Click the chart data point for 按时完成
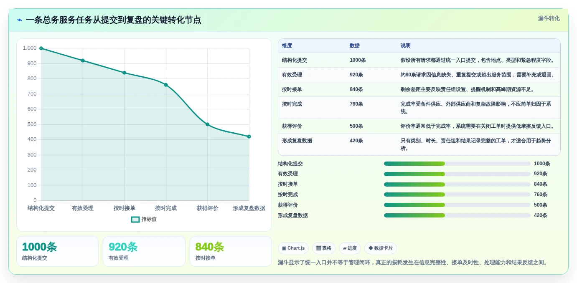 tap(166, 85)
